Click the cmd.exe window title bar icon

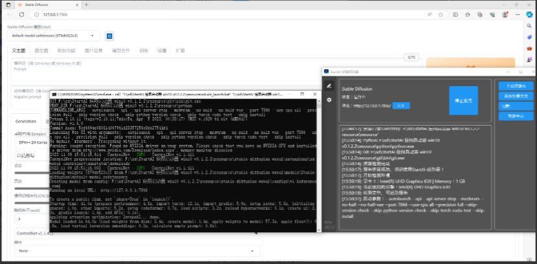coord(54,94)
